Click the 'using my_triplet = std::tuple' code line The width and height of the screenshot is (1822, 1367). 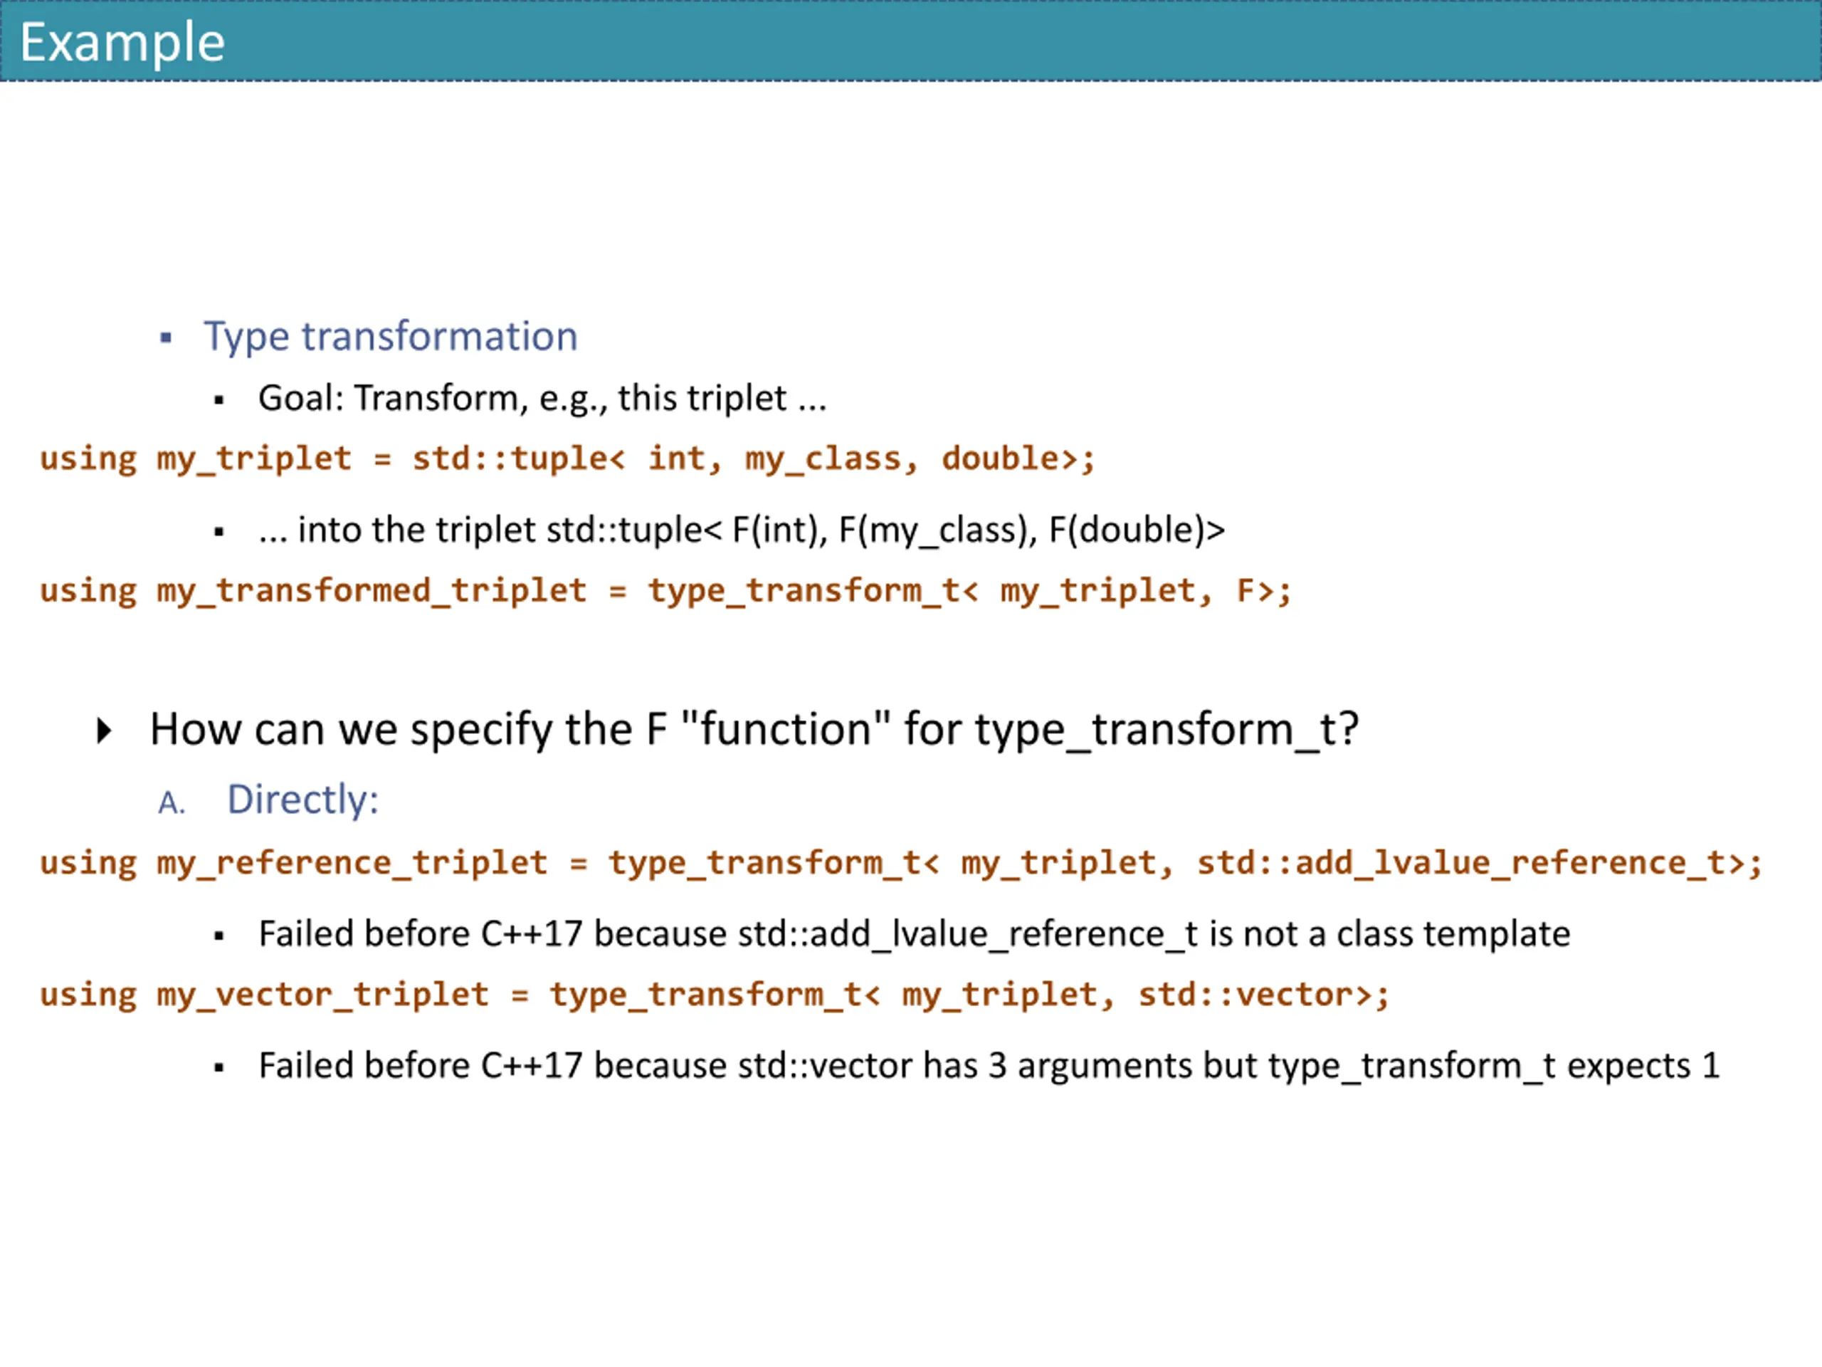pyautogui.click(x=567, y=459)
